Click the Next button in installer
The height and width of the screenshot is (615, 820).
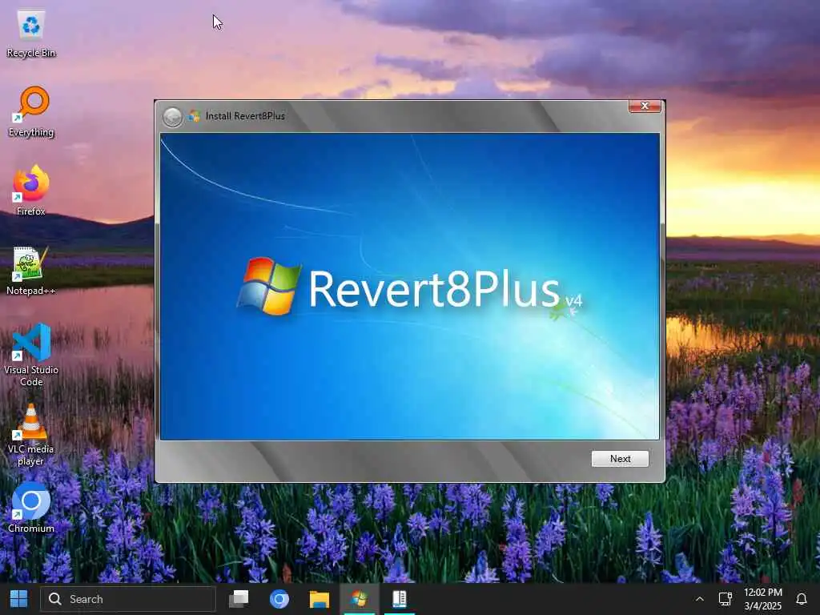click(x=620, y=459)
